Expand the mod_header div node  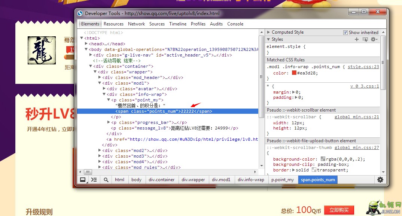click(x=100, y=77)
